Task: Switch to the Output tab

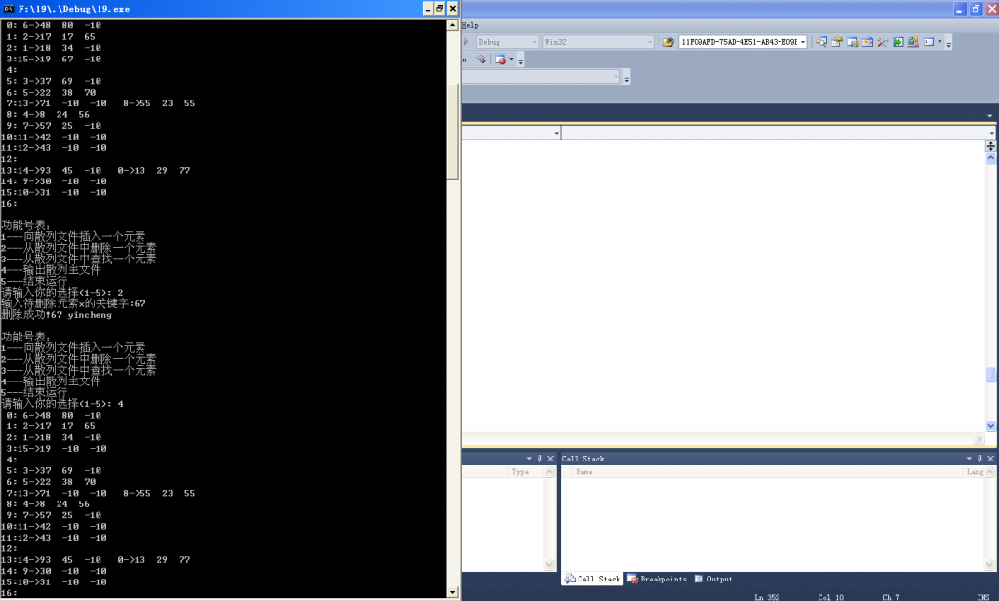Action: click(x=718, y=578)
